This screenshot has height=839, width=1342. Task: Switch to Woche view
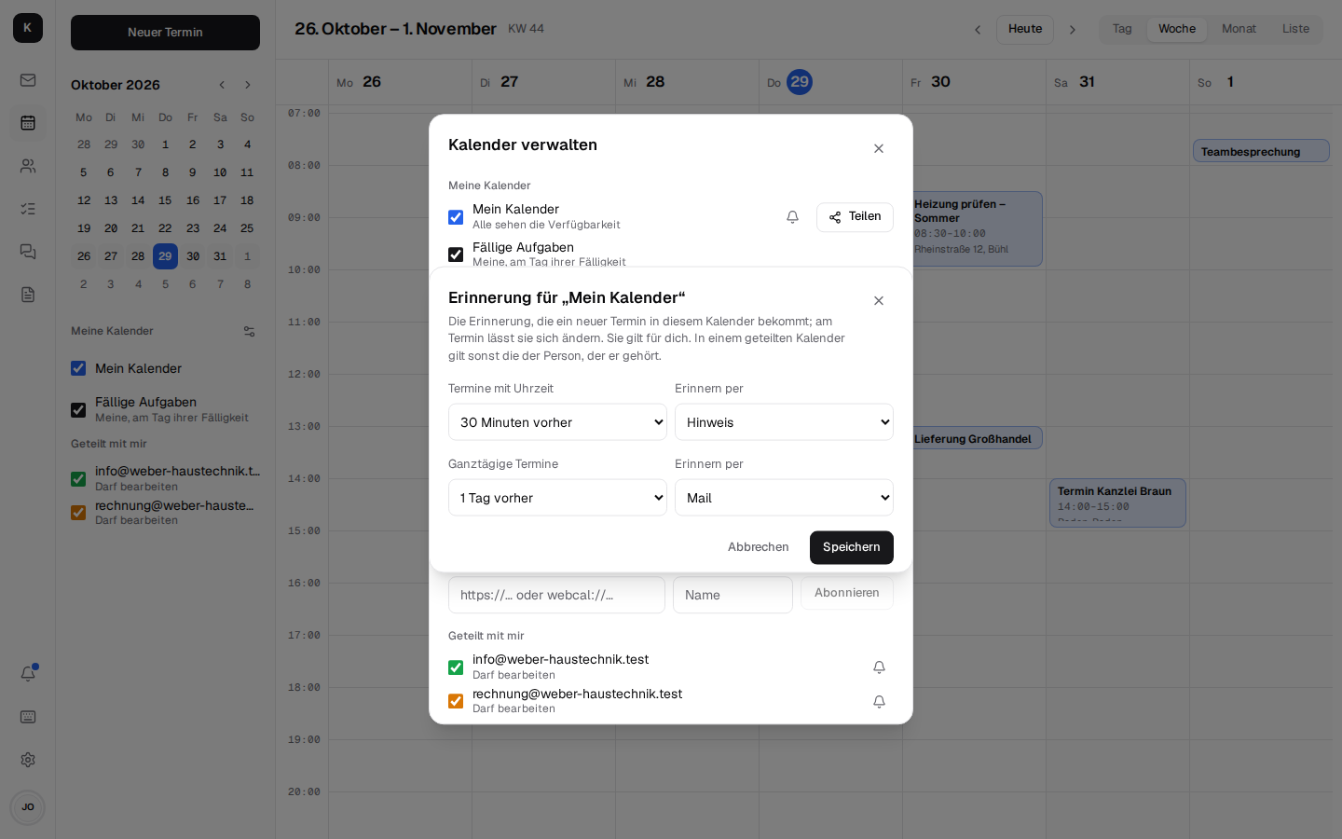[x=1177, y=29]
